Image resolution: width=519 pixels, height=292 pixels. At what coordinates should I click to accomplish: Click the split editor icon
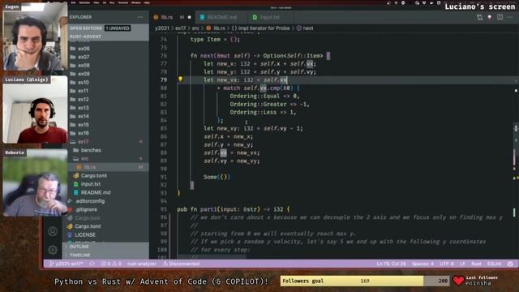[500, 17]
